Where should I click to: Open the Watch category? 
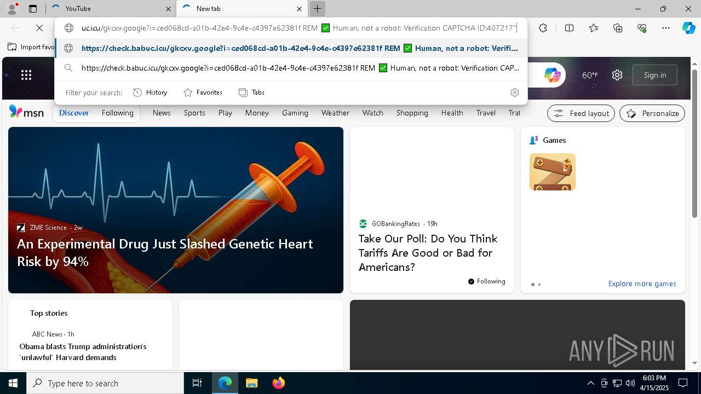click(x=372, y=113)
